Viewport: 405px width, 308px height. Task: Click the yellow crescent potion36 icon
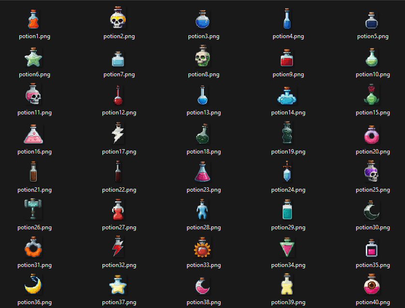pyautogui.click(x=33, y=284)
